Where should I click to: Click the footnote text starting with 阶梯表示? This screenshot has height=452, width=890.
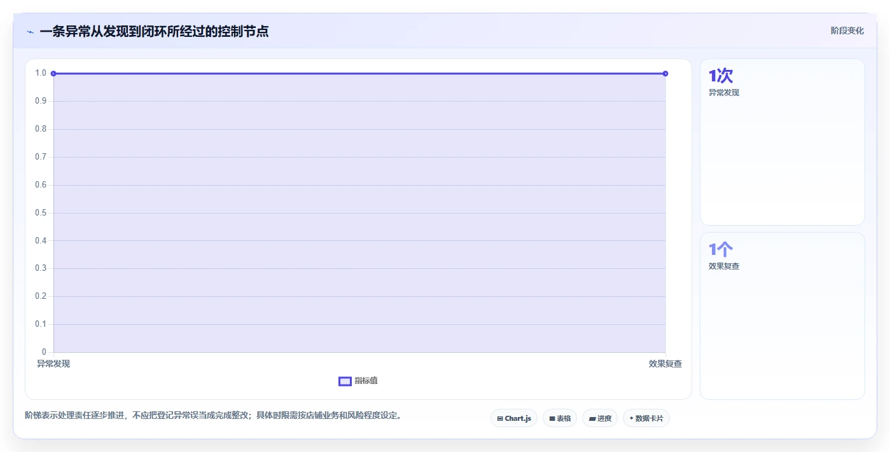[213, 416]
